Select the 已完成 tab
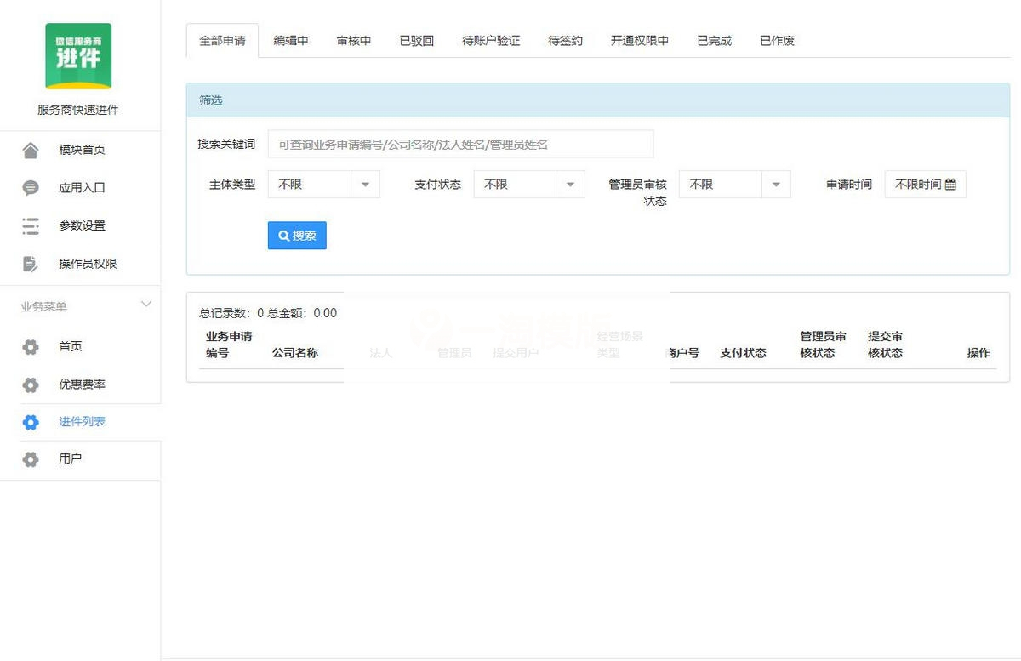Viewport: 1021px width, 661px height. click(x=713, y=40)
